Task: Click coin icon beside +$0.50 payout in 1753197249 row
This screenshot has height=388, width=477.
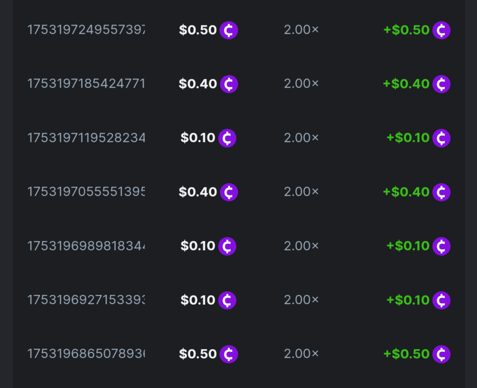Action: [x=441, y=30]
